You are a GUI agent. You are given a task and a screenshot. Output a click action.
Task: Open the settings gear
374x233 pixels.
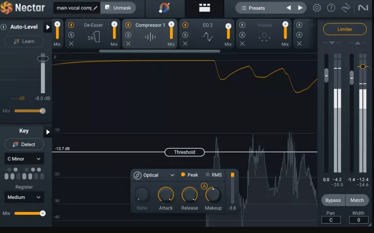coord(317,8)
